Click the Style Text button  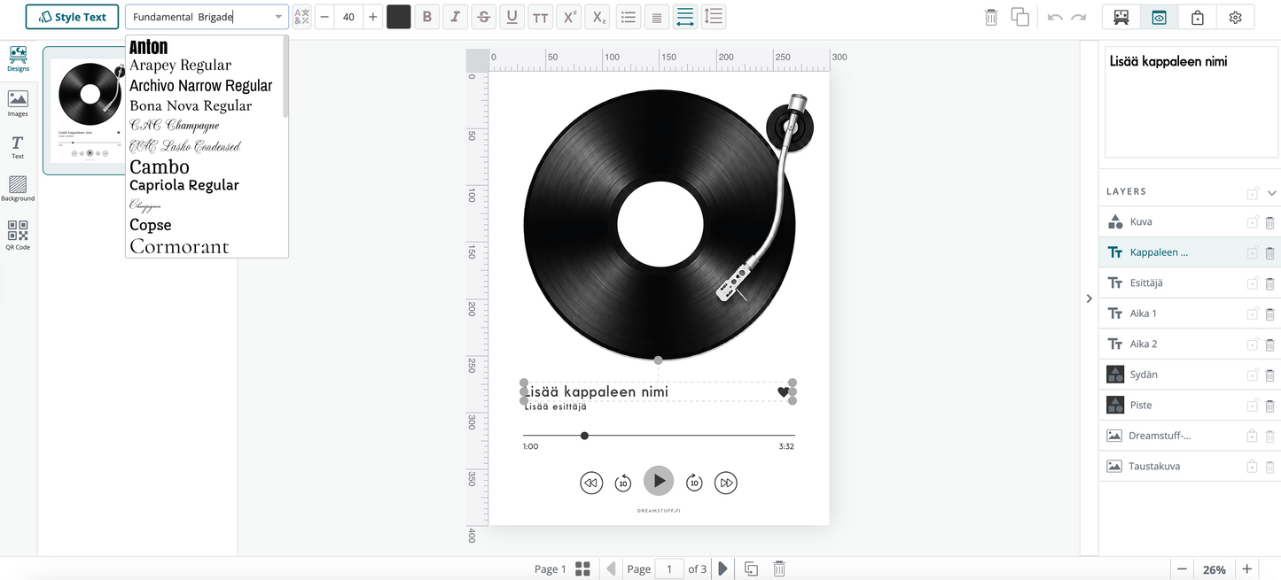coord(72,17)
